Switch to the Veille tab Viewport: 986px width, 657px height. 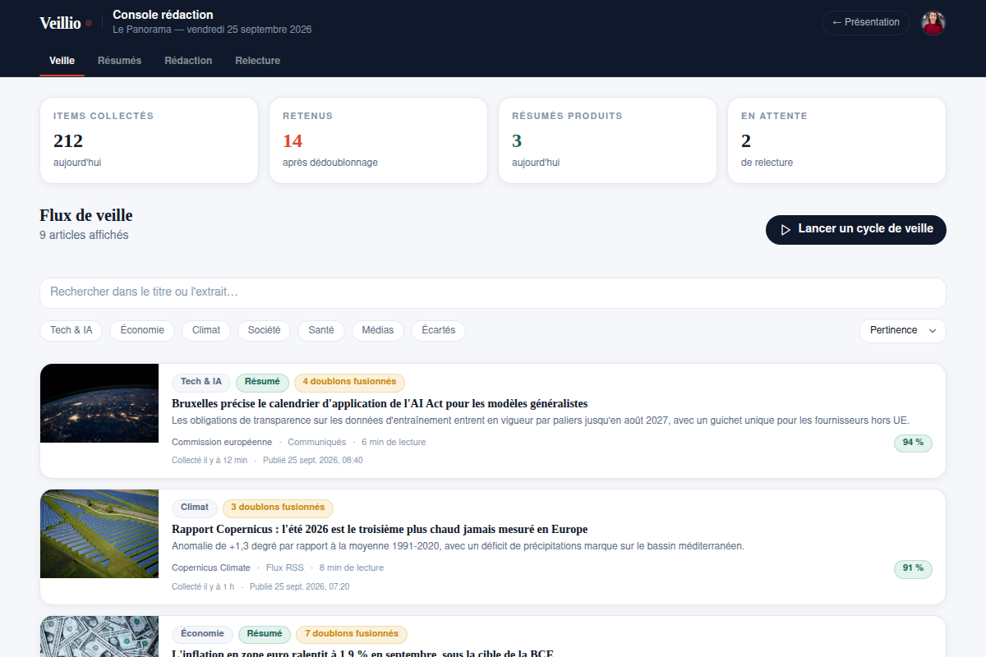(x=62, y=61)
